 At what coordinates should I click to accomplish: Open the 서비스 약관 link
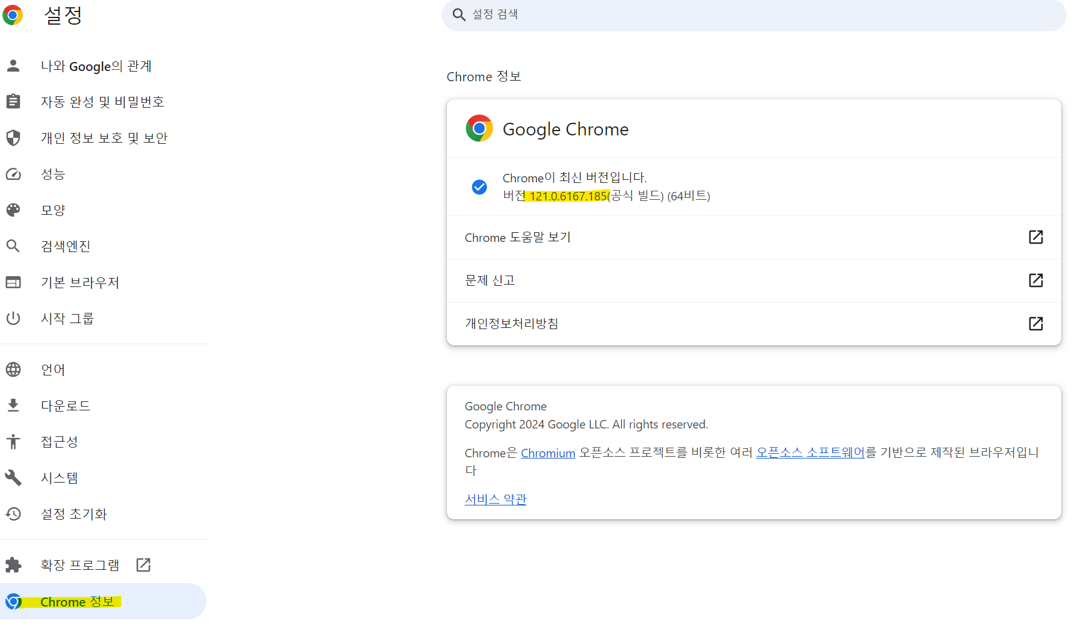coord(496,499)
